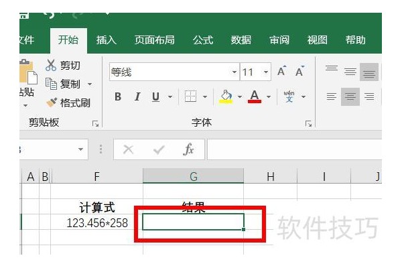Open the font name 等线 dropdown

coord(234,72)
